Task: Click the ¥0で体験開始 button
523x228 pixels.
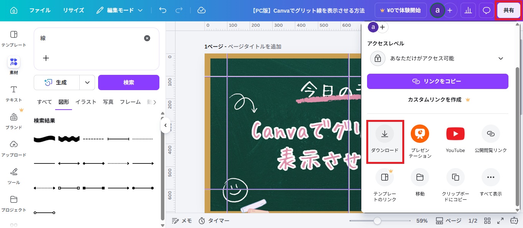Action: point(401,10)
